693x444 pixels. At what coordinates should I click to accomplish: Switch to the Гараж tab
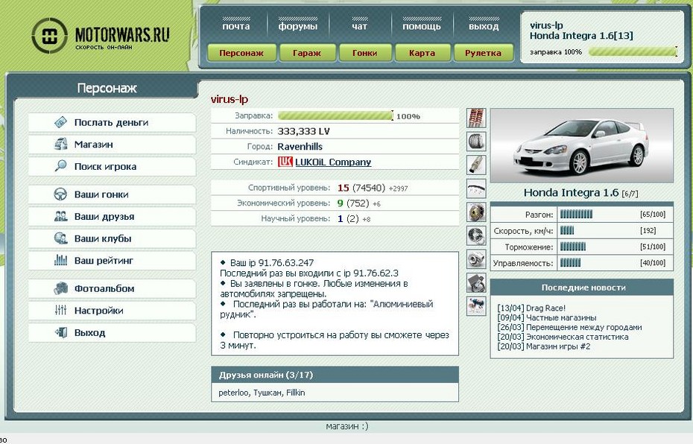point(307,53)
